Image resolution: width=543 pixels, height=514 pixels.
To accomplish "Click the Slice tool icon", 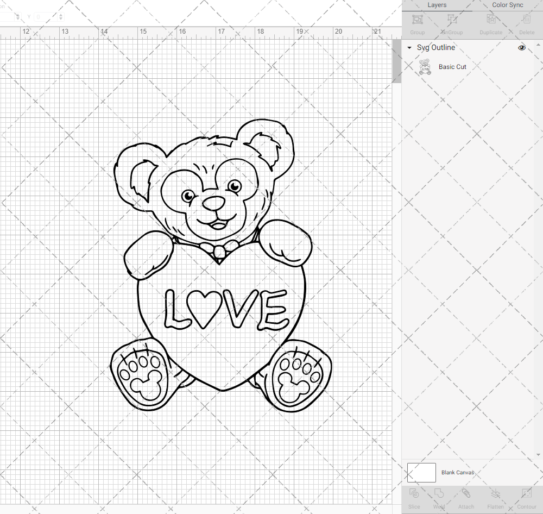I will (414, 493).
